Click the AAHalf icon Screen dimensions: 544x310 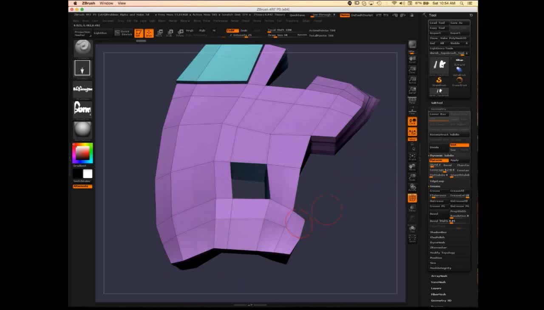pos(412,90)
